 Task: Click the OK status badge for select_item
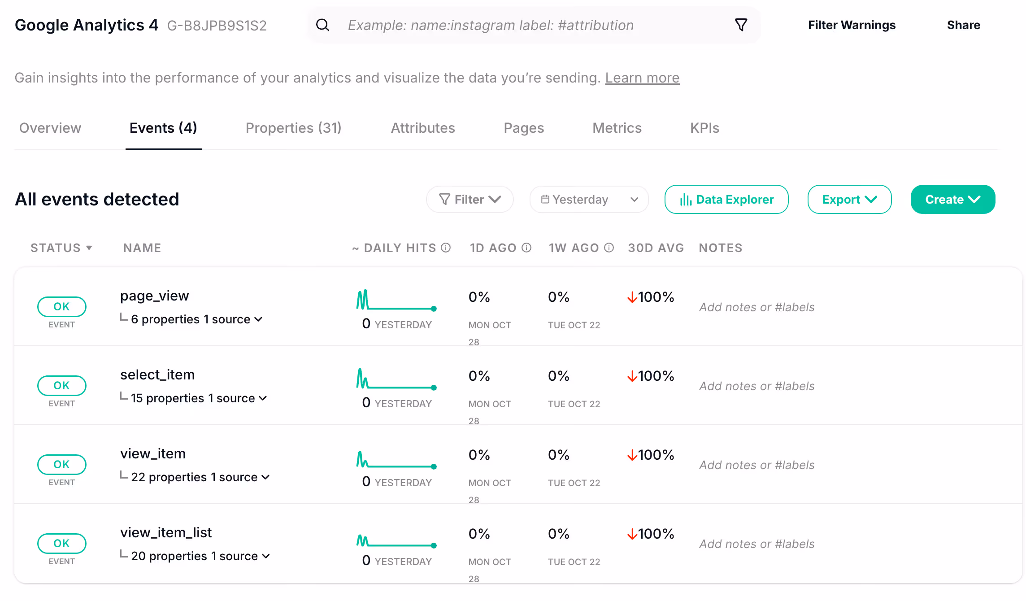pyautogui.click(x=62, y=386)
